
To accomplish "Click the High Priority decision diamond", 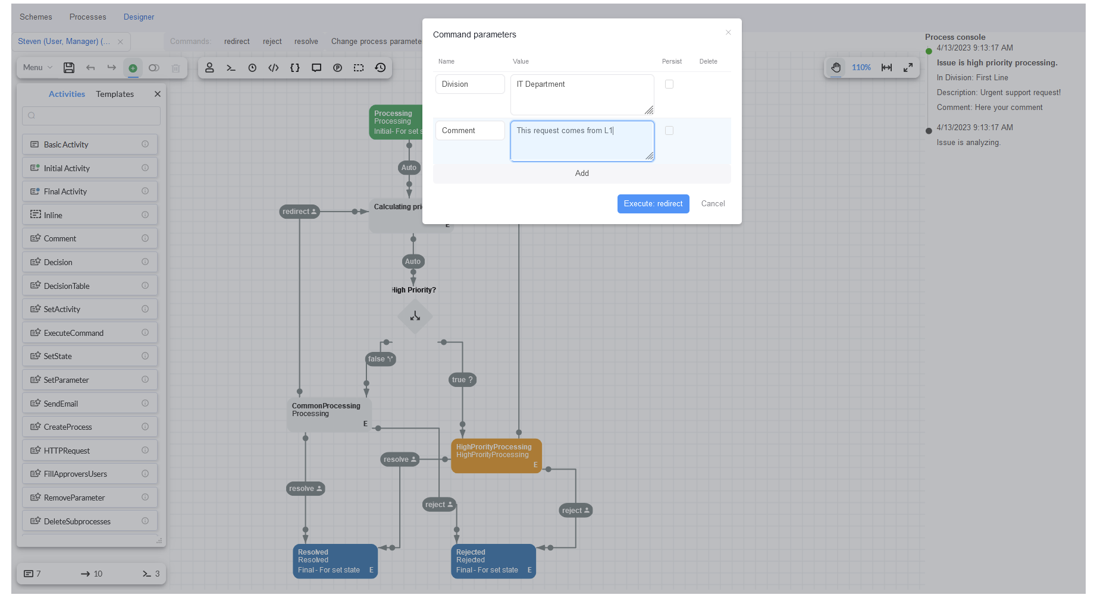I will click(x=415, y=316).
